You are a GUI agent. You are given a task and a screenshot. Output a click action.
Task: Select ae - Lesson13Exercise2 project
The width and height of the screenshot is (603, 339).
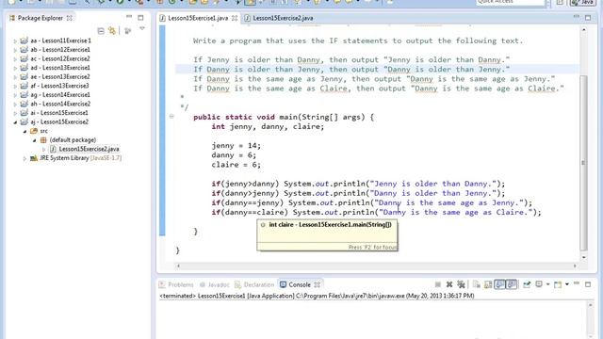60,76
